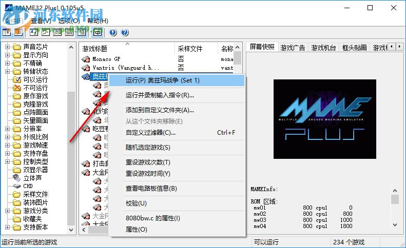
Task: Expand the 控制类型 tree node
Action: (7, 161)
